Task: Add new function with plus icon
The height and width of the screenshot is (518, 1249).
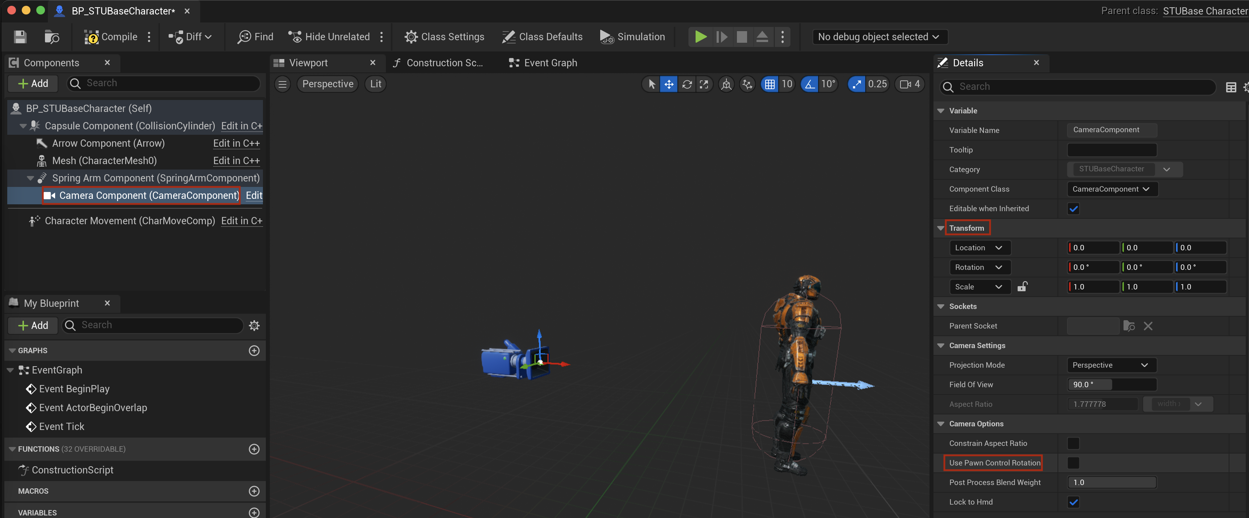Action: (x=254, y=449)
